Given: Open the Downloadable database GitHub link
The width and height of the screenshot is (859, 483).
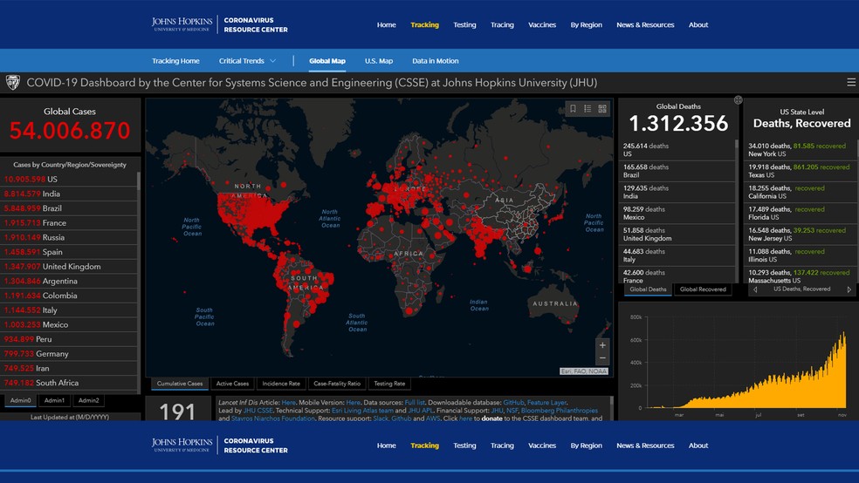Looking at the screenshot, I should click(513, 403).
